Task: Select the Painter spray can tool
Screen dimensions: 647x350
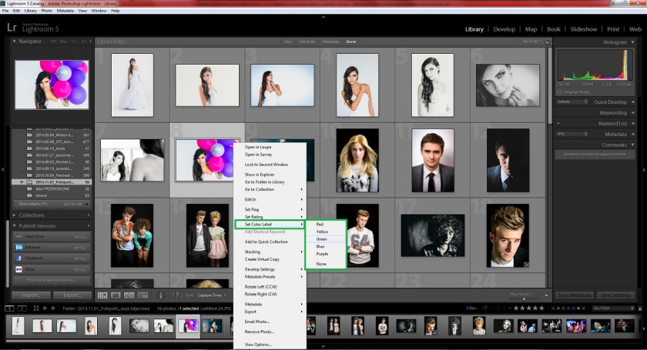Action: point(161,295)
